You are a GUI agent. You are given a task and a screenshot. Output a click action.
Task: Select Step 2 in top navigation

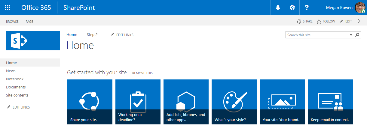coord(92,35)
